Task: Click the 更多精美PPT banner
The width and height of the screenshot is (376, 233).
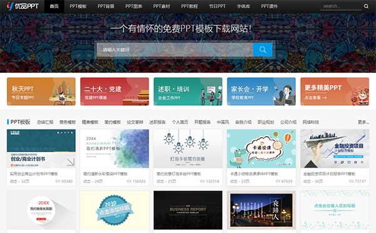Action: (335, 91)
